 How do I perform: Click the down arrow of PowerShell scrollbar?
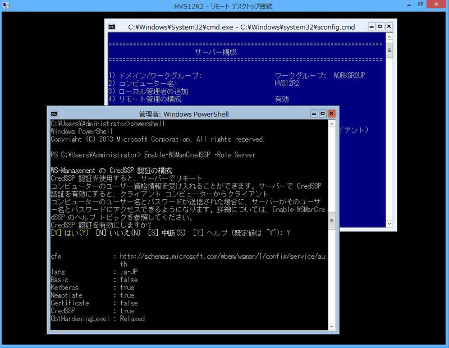point(332,326)
